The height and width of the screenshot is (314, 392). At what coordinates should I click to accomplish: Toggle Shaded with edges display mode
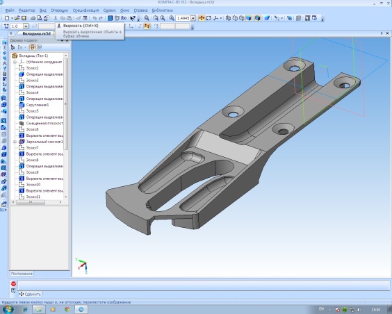[x=258, y=18]
